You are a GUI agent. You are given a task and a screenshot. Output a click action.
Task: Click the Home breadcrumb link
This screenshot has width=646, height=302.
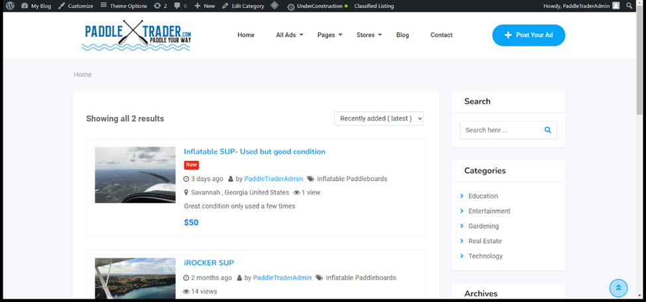coord(82,75)
